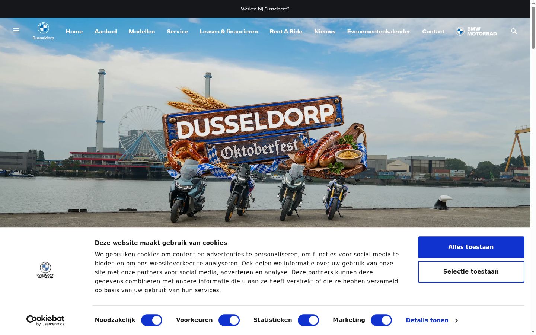This screenshot has height=335, width=536.
Task: Click the scrollbar up arrow
Action: 533,3
